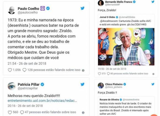Open replies bubble on Paulo Coelho tweet
This screenshot has height=116, width=160.
coord(24,70)
